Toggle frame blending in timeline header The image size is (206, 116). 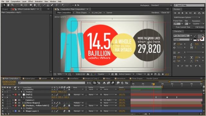[108, 83]
